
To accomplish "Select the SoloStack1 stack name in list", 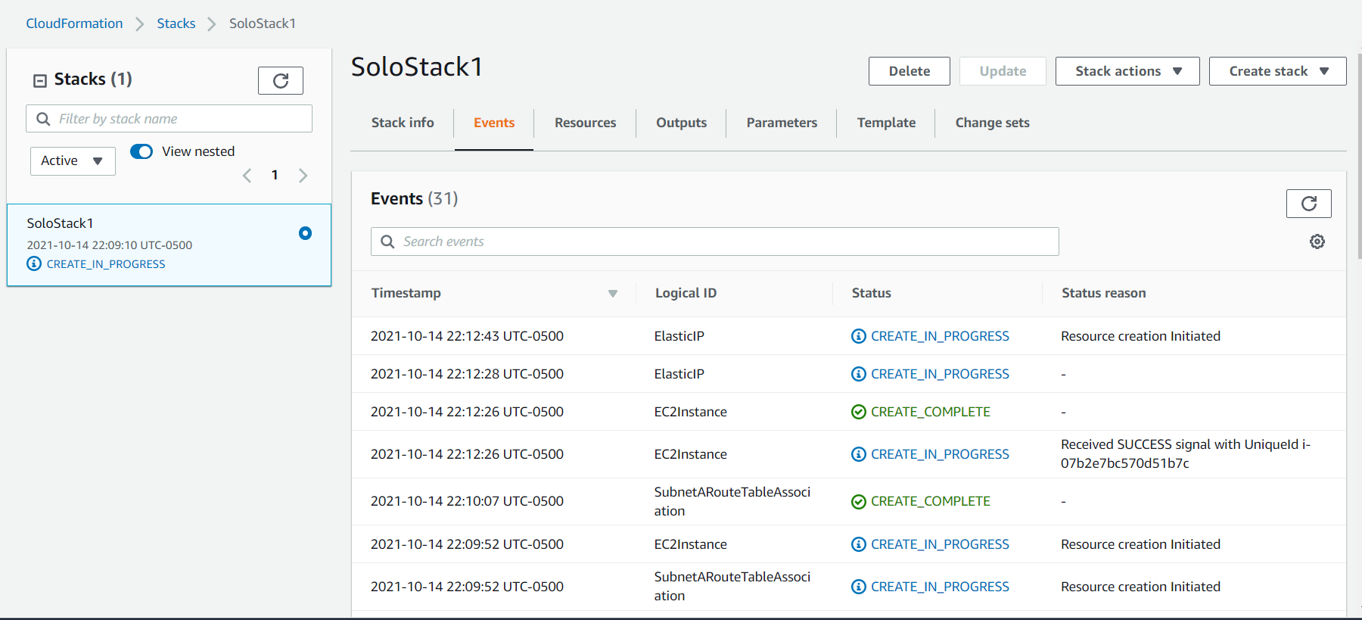I will click(x=60, y=223).
